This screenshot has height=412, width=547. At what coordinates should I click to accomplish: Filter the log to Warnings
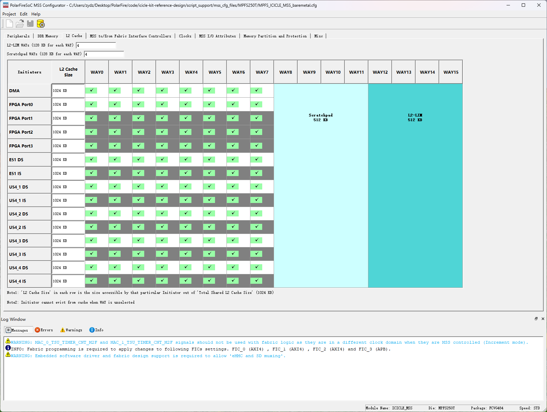[71, 330]
